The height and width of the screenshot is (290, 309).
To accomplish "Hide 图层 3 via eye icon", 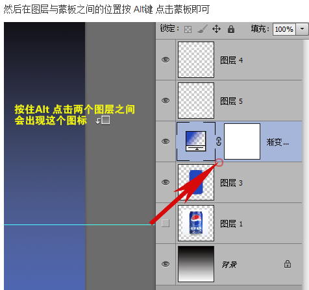I will coord(166,182).
